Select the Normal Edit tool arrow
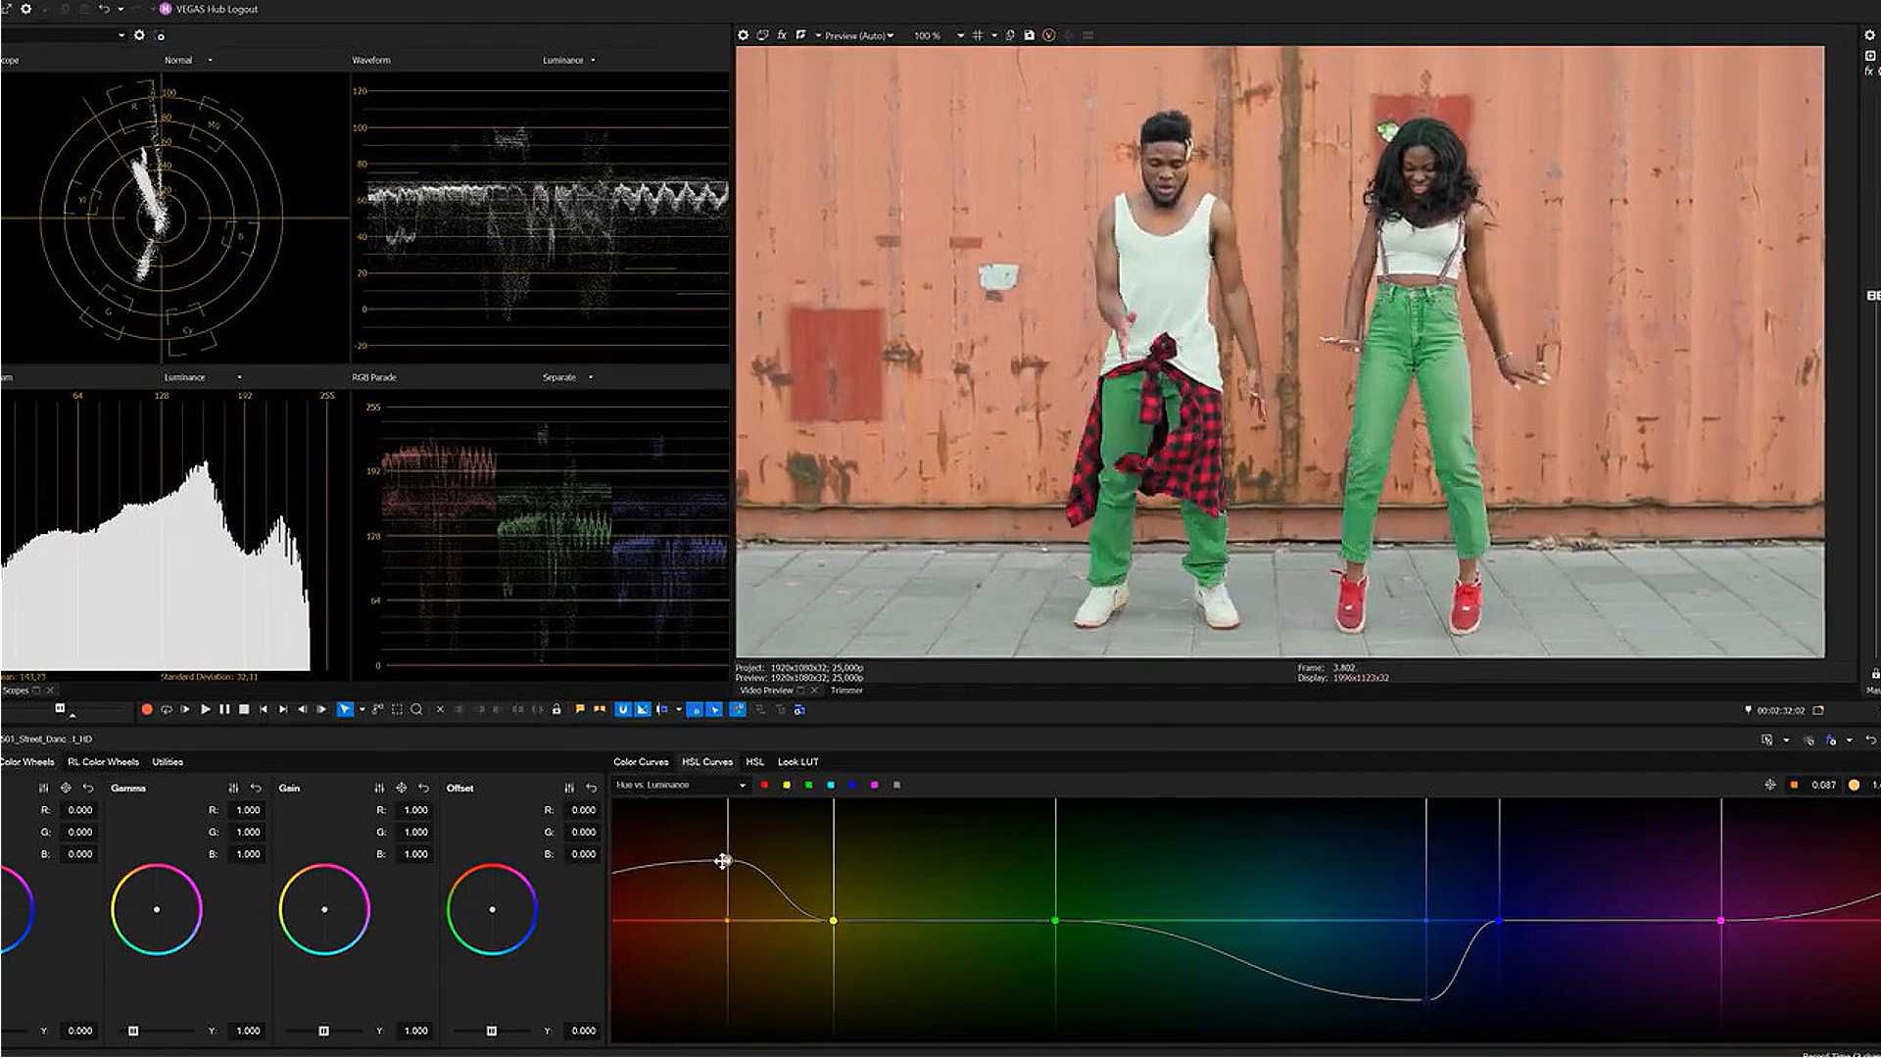 click(345, 709)
